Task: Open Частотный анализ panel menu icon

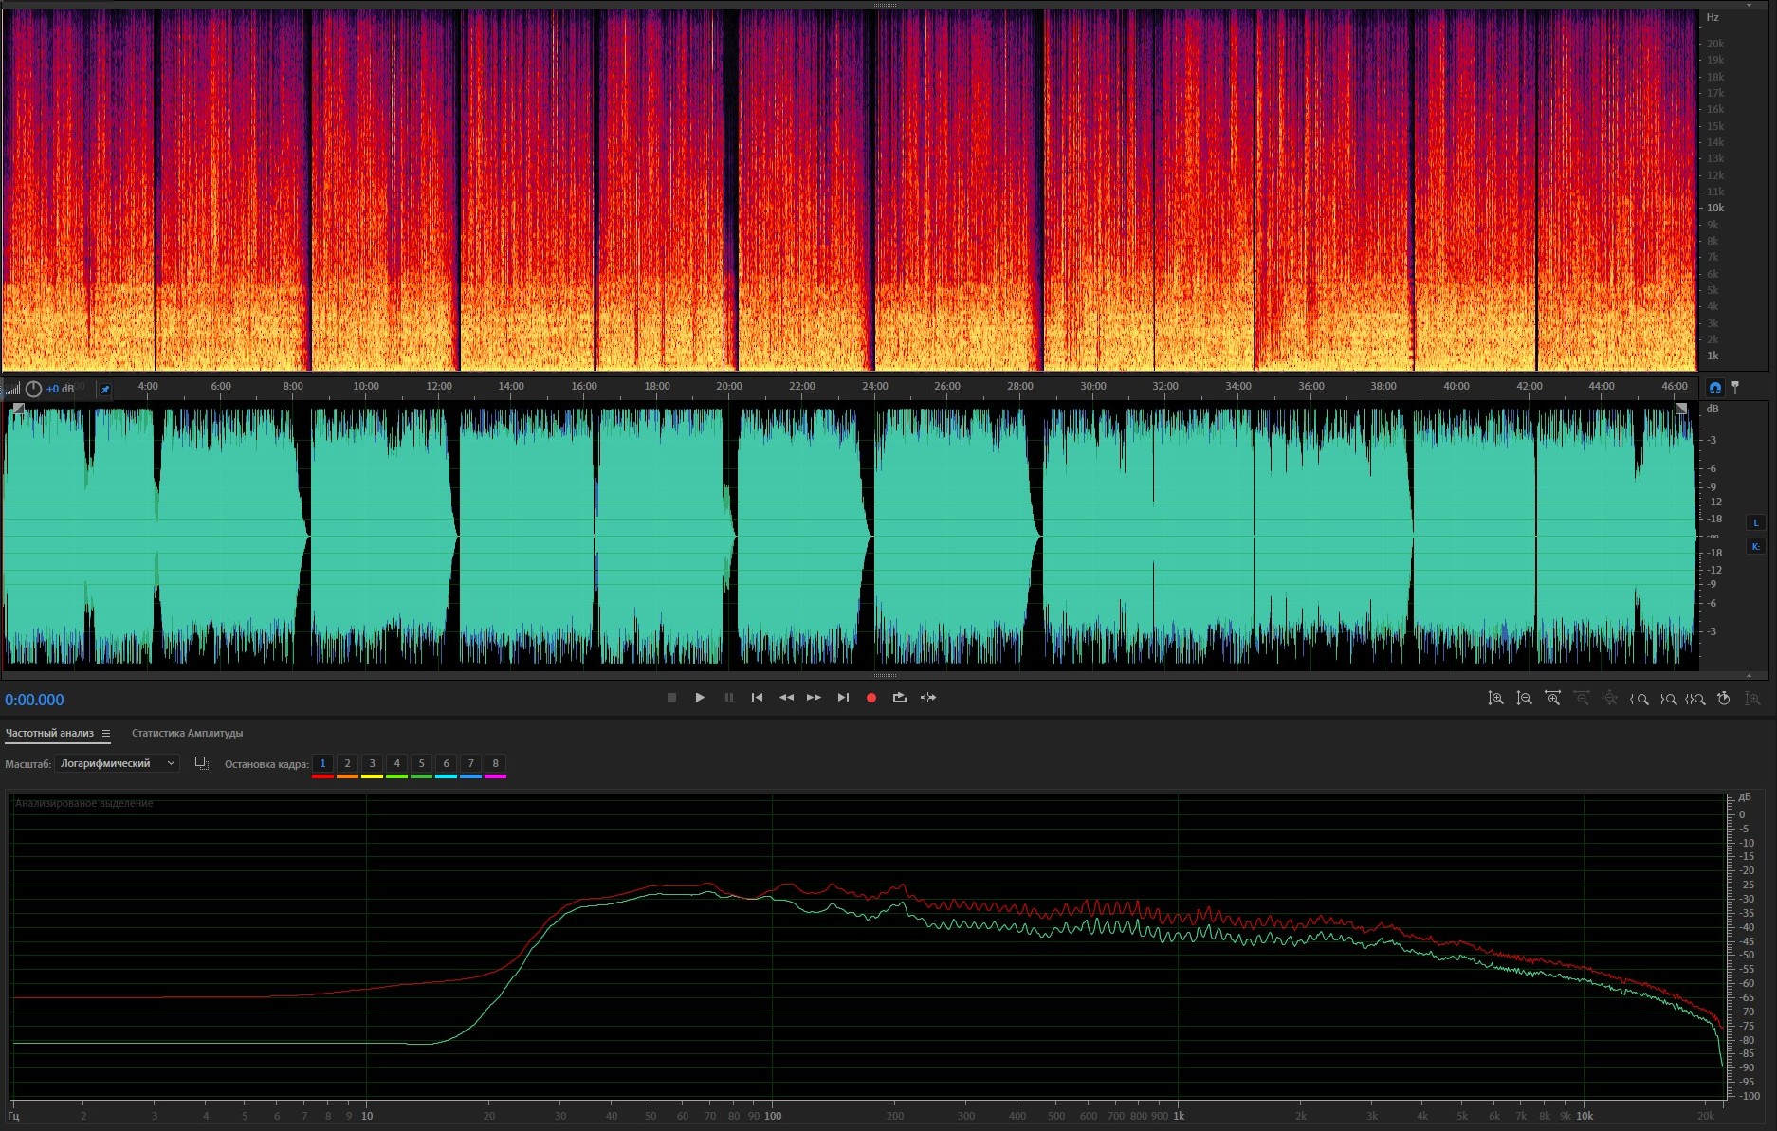Action: point(106,733)
